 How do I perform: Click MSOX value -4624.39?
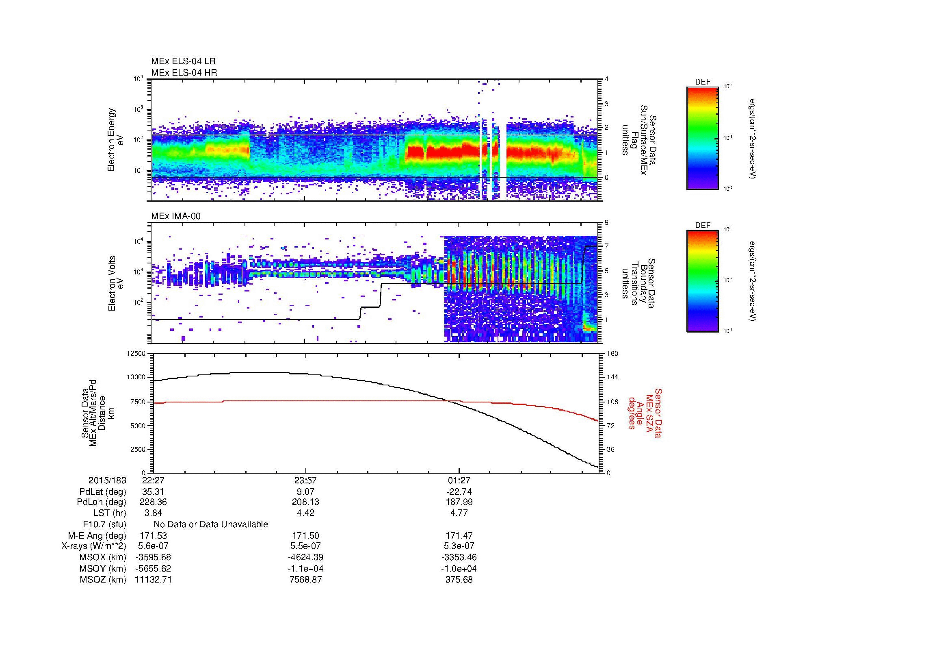(x=305, y=557)
